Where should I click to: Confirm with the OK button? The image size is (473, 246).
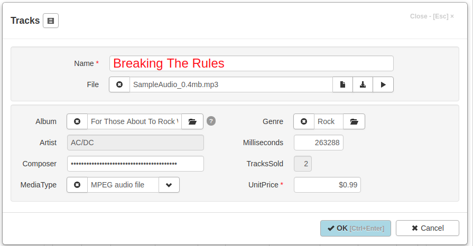pos(356,228)
